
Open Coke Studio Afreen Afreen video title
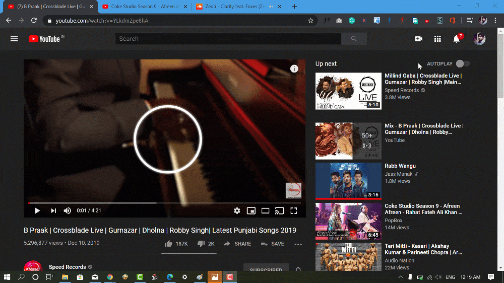click(423, 209)
